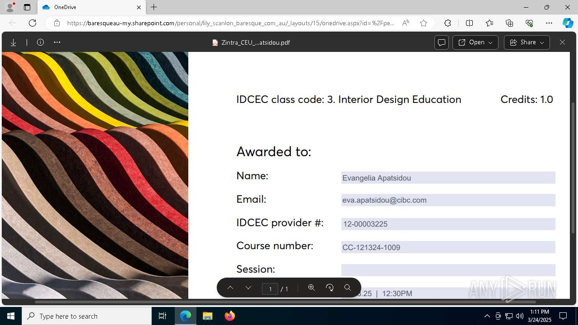Image resolution: width=578 pixels, height=325 pixels.
Task: Click the Credits: 1.0 text
Action: (527, 99)
